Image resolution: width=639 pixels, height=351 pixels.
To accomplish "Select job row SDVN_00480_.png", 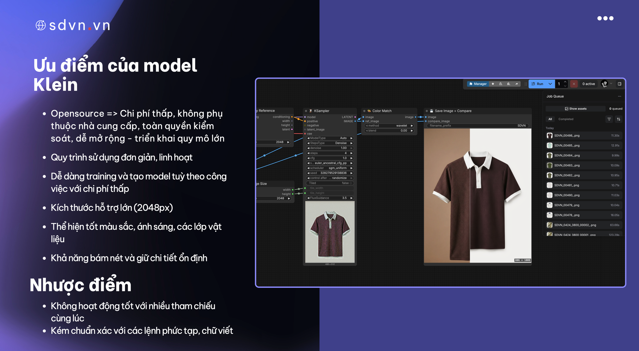I will pyautogui.click(x=584, y=195).
